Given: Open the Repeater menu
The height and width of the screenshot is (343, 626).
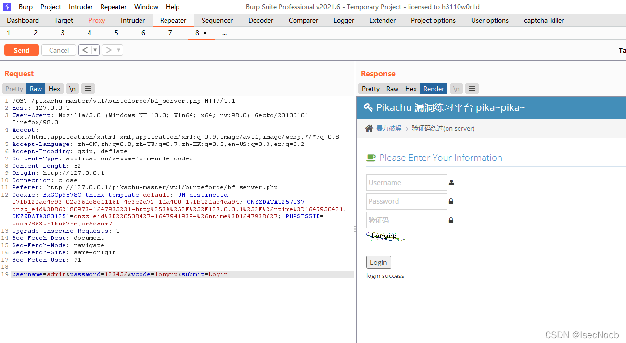Looking at the screenshot, I should [x=114, y=7].
